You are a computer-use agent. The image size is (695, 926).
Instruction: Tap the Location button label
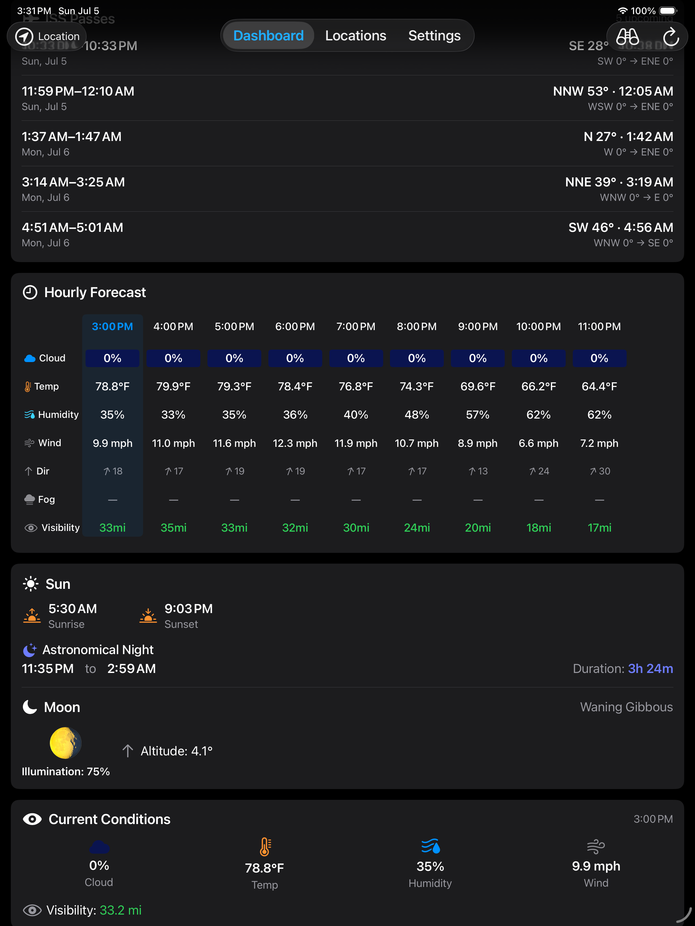(x=59, y=36)
